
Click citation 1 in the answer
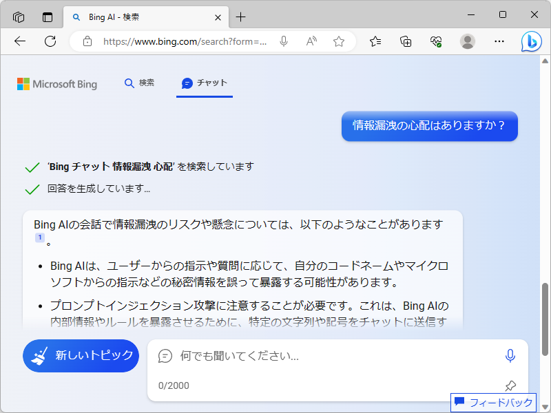[39, 236]
